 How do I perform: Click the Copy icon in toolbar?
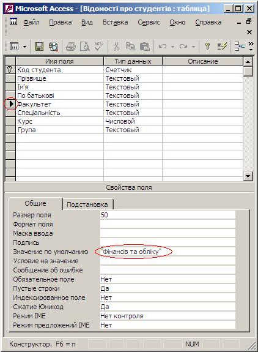pyautogui.click(x=130, y=47)
